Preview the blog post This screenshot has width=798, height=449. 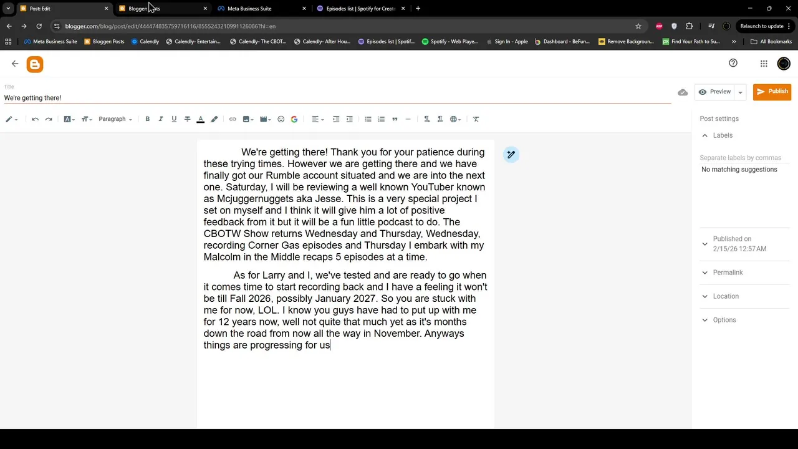714,92
